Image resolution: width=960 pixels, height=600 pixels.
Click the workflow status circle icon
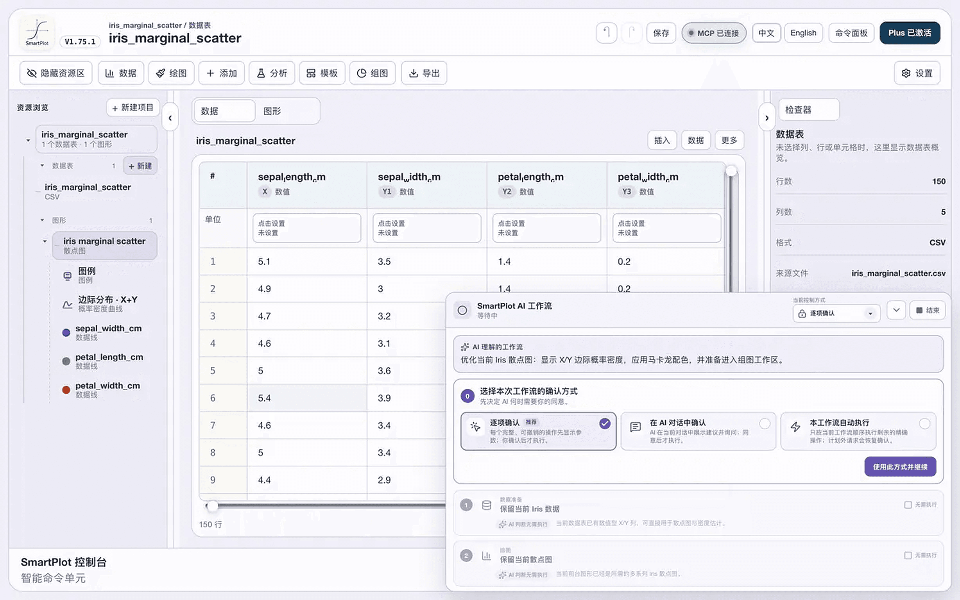coord(462,310)
